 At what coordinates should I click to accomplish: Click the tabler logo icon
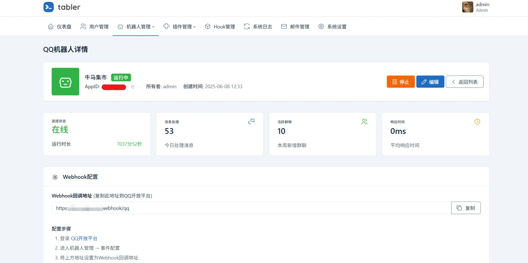click(x=49, y=7)
